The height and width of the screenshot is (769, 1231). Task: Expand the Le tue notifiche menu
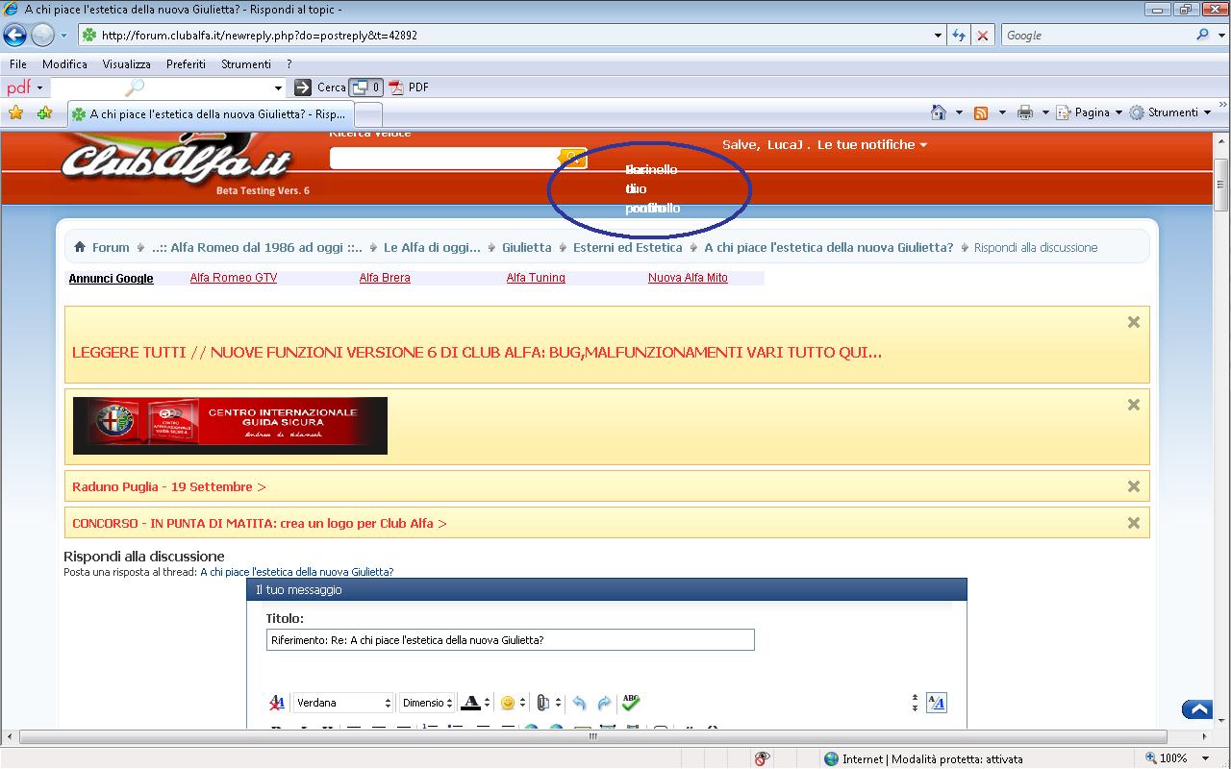pyautogui.click(x=872, y=144)
